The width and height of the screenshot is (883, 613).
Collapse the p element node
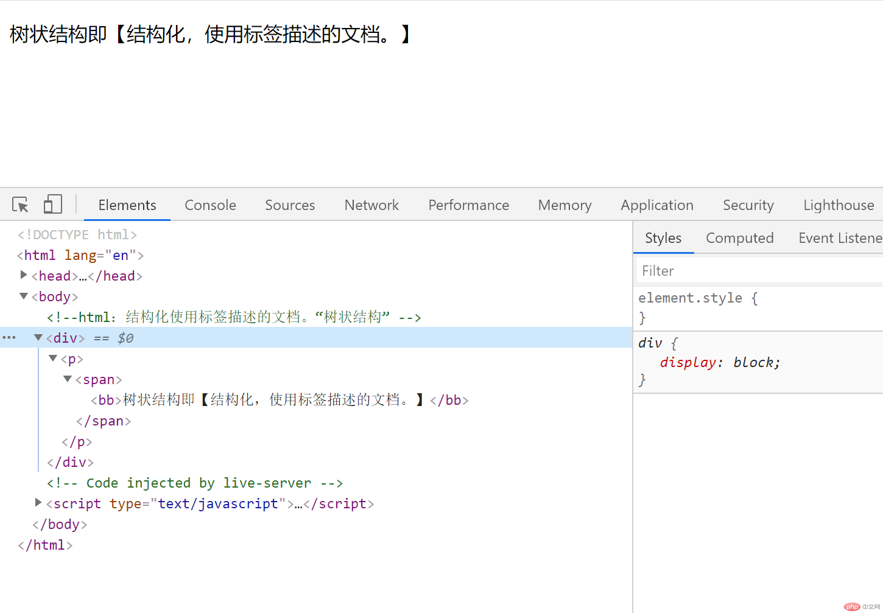(53, 358)
